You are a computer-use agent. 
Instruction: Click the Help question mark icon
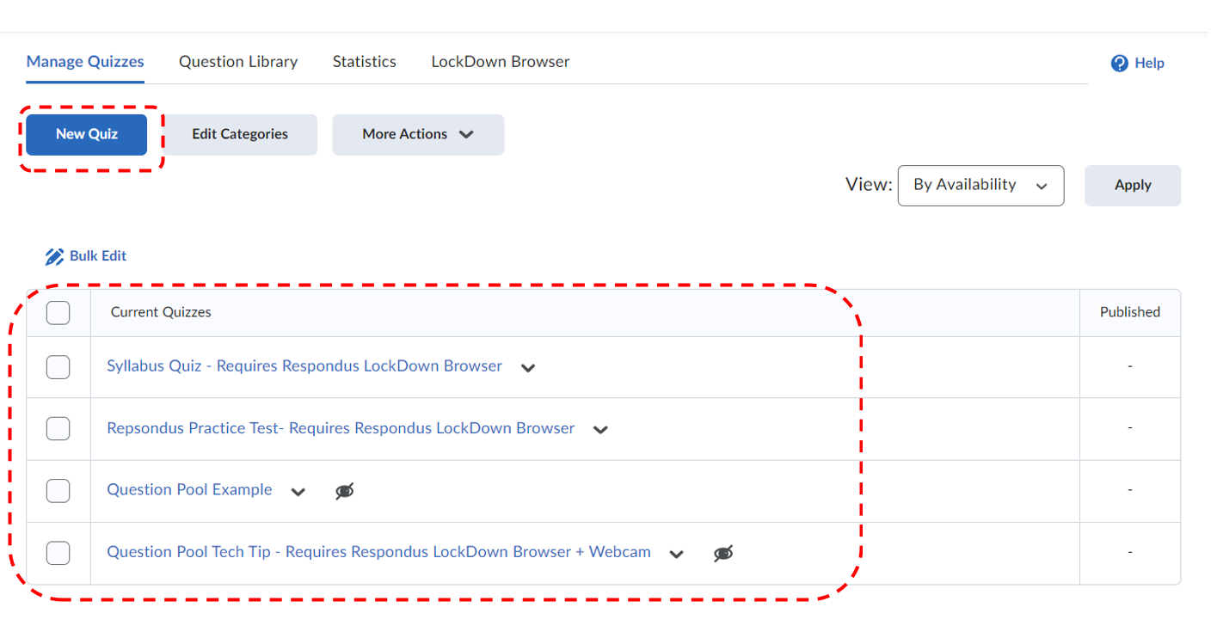click(1119, 64)
